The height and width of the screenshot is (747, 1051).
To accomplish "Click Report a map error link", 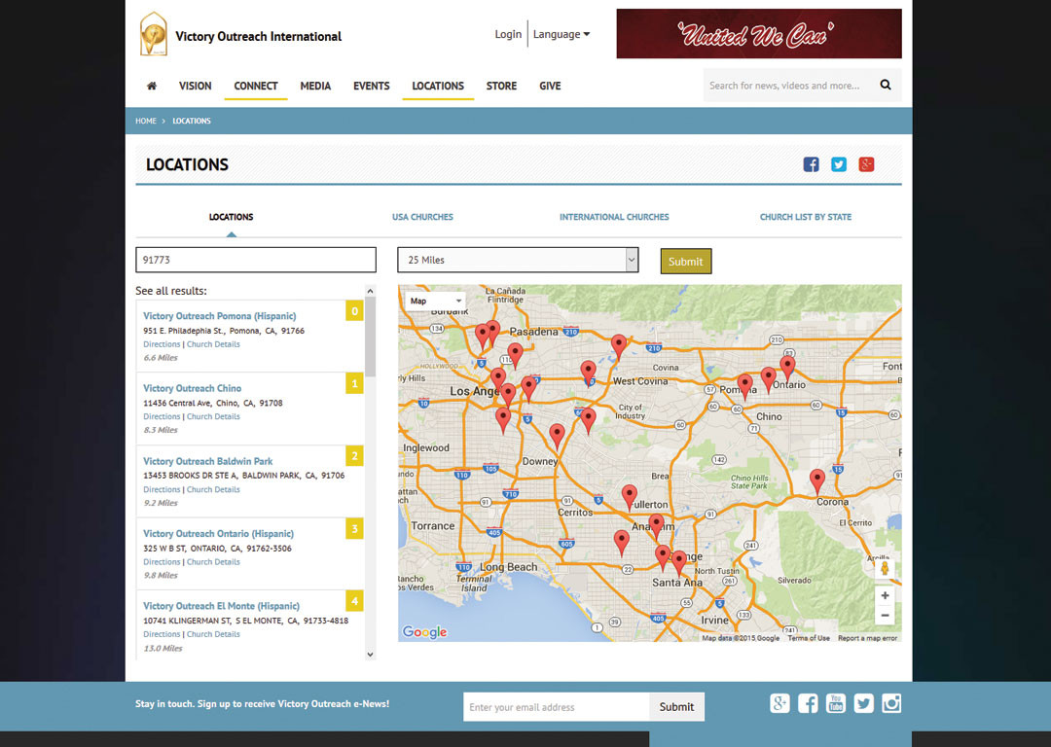I will 867,638.
